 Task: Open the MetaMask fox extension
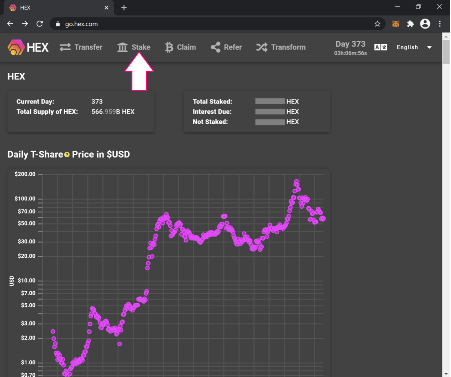(x=395, y=24)
